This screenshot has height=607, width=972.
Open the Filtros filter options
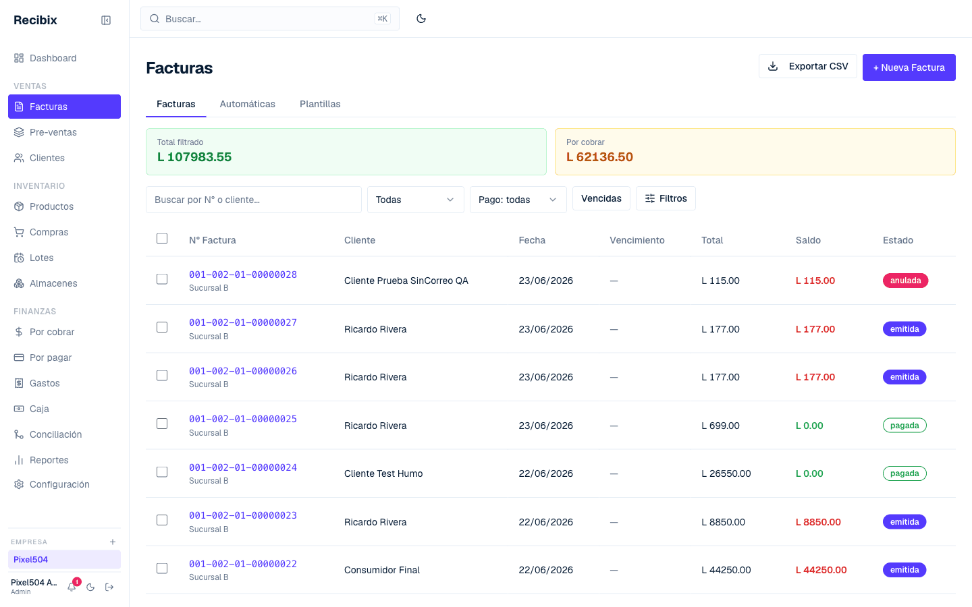(666, 198)
